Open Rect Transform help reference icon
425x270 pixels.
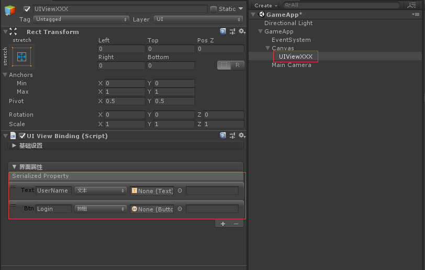[x=223, y=31]
